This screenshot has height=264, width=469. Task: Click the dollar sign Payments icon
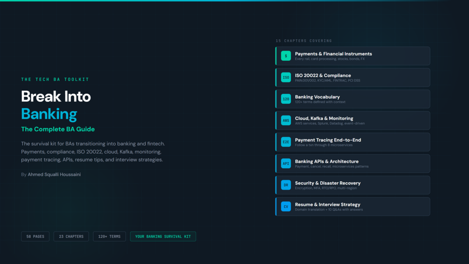(x=286, y=56)
